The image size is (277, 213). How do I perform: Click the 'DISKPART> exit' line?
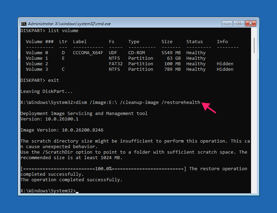pos(40,80)
